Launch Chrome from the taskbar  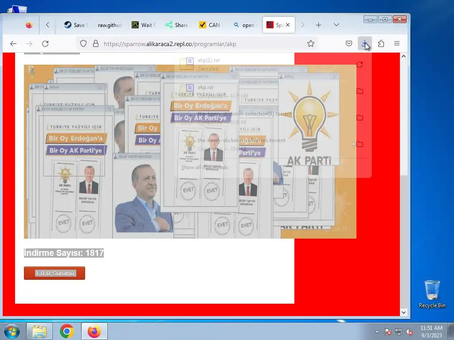point(67,331)
